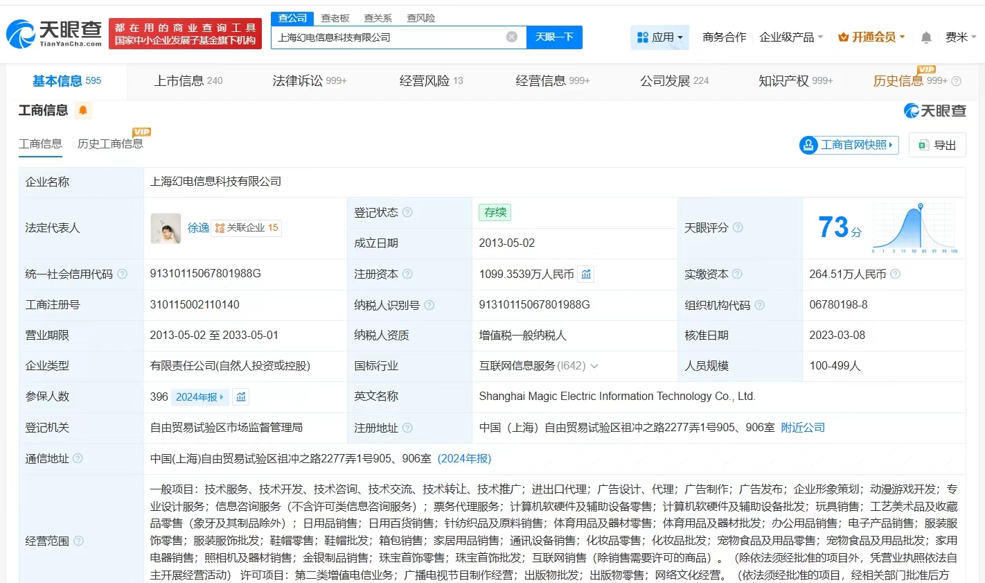985x583 pixels.
Task: Click the English name Shanghai Magic Electric Information Technology
Action: pyautogui.click(x=617, y=397)
